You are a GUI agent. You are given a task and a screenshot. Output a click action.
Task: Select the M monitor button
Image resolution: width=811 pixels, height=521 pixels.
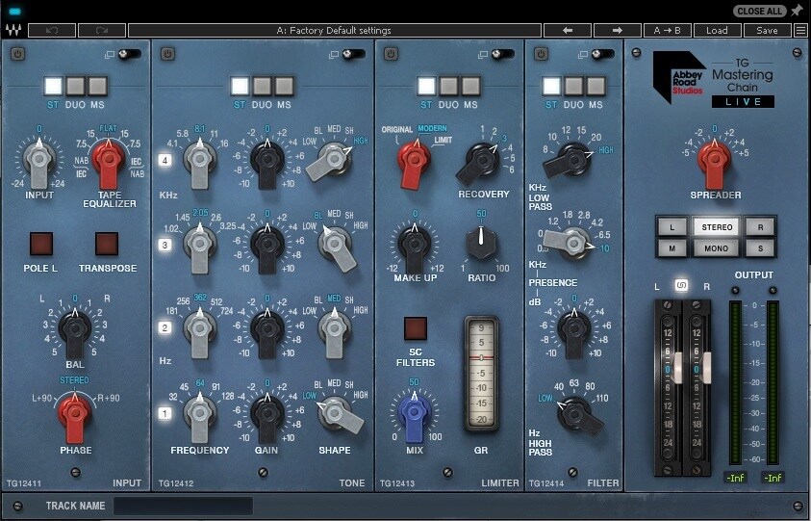(672, 248)
